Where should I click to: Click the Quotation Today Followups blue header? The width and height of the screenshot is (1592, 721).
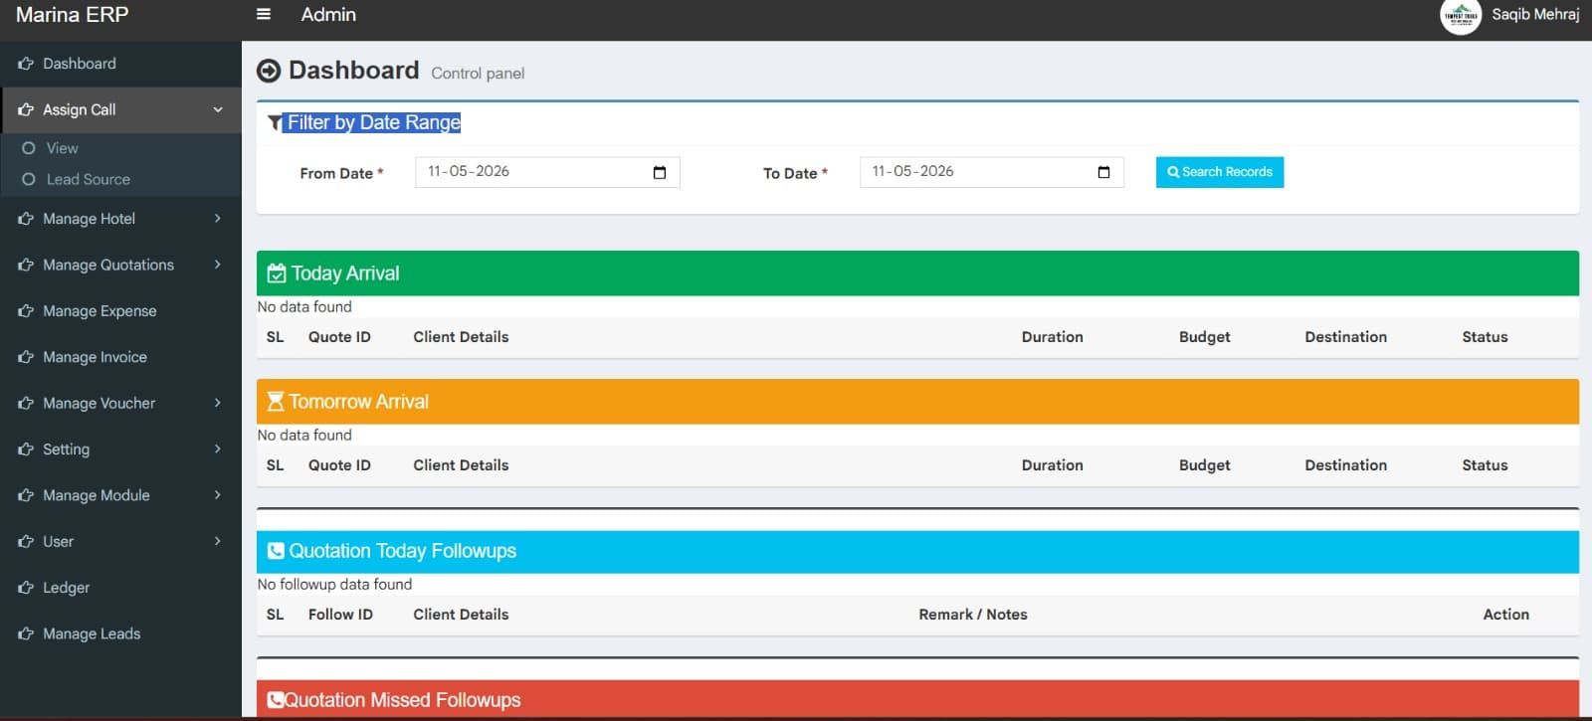pos(917,551)
